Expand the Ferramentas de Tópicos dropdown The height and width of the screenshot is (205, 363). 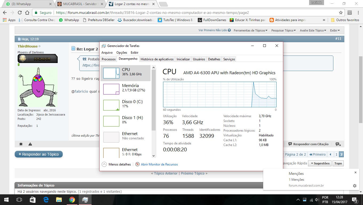click(x=251, y=30)
